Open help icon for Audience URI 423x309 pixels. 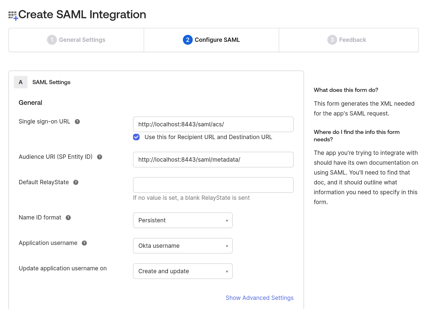coord(99,157)
